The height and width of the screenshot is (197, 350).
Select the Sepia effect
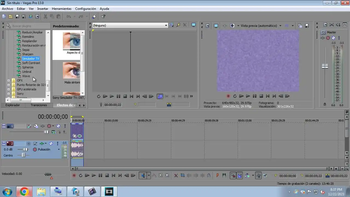coord(26,50)
